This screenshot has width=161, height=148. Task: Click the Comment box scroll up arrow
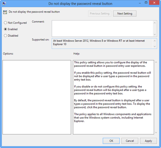(x=155, y=23)
